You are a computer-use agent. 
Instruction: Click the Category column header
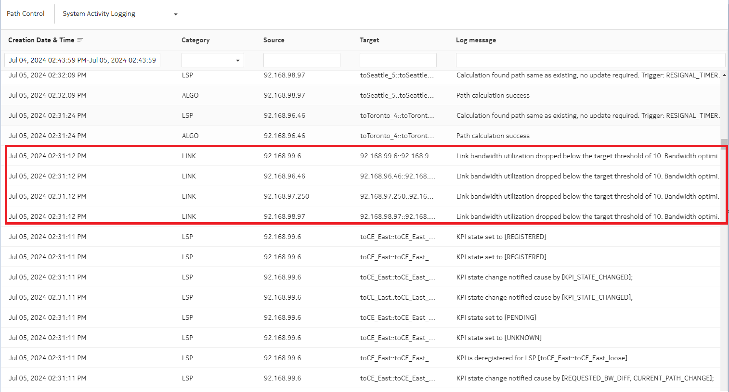195,40
